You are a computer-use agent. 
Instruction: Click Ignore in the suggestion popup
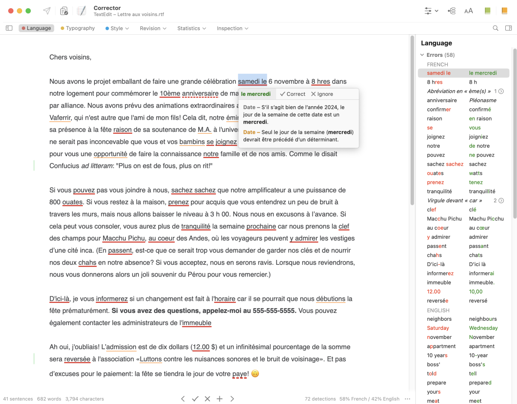322,94
